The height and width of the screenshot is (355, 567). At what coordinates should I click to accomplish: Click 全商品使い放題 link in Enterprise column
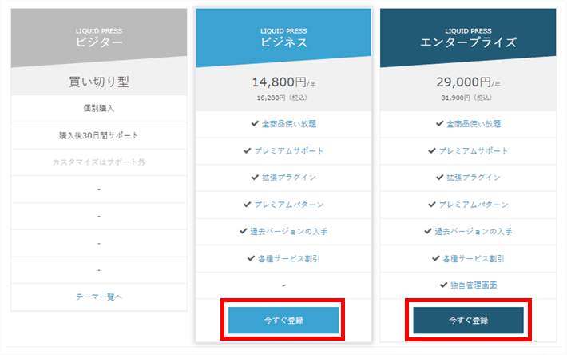[474, 124]
